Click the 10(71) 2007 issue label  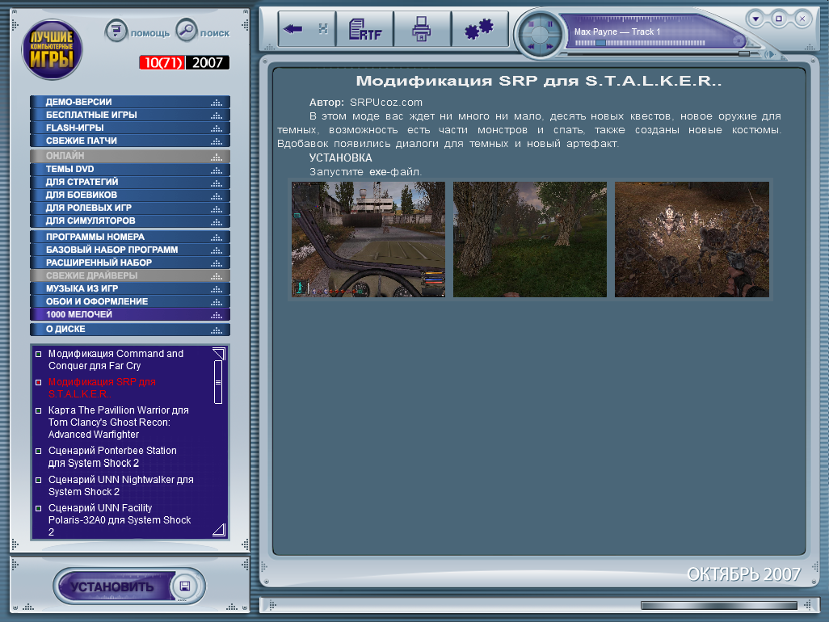click(x=184, y=62)
